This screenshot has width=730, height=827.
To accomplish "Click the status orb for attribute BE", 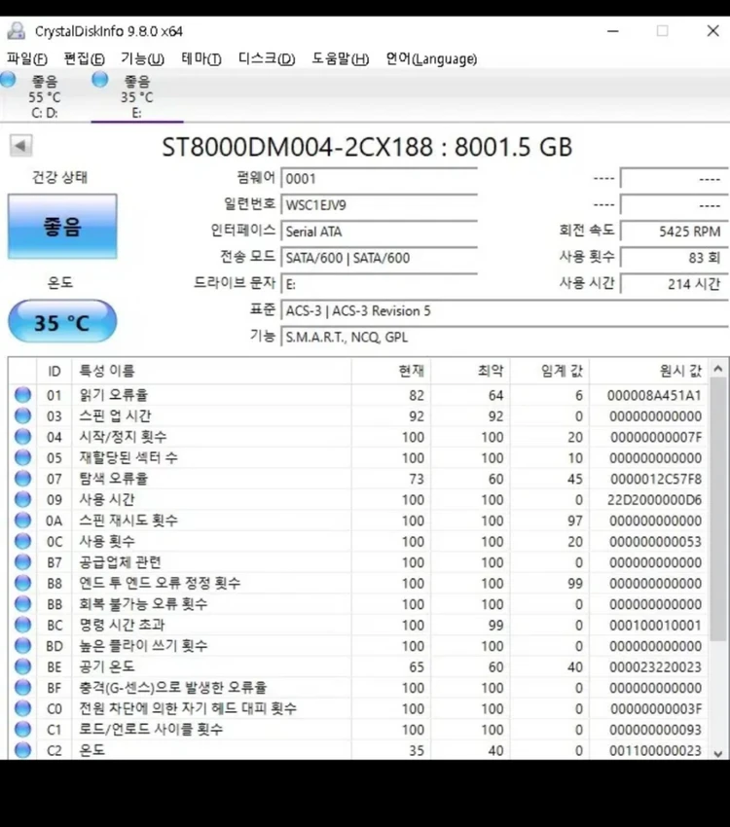I will click(22, 666).
